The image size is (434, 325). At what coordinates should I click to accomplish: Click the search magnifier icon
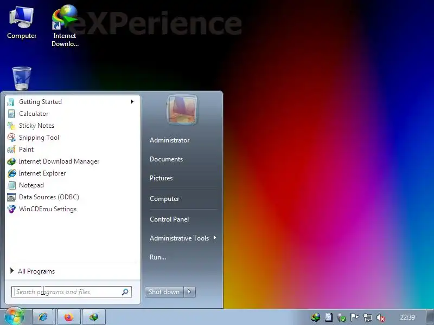pyautogui.click(x=125, y=292)
